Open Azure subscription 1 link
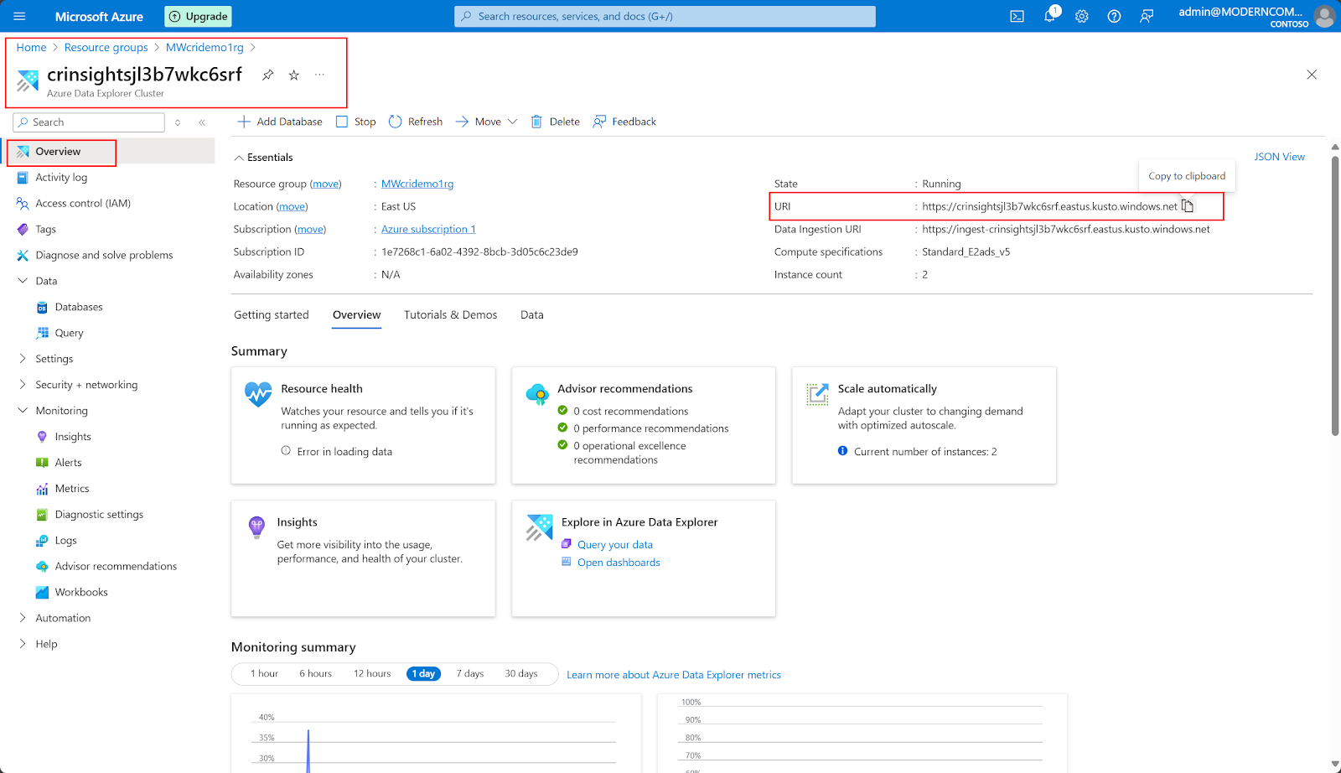This screenshot has width=1341, height=773. (x=428, y=229)
